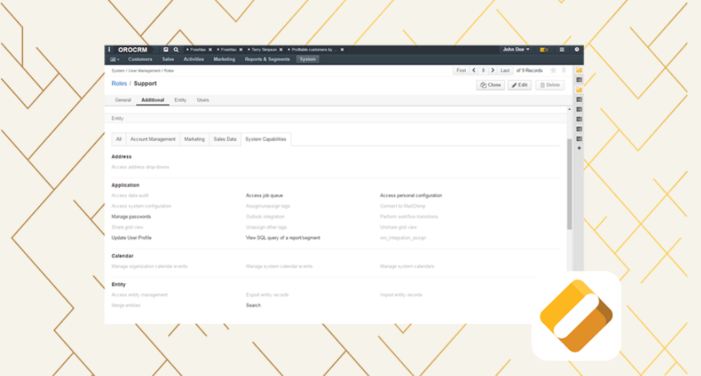Select System Capabilities tab
This screenshot has height=376, width=701.
tap(265, 139)
